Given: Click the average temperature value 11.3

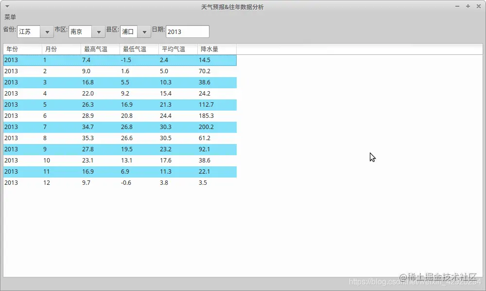Looking at the screenshot, I should 166,171.
